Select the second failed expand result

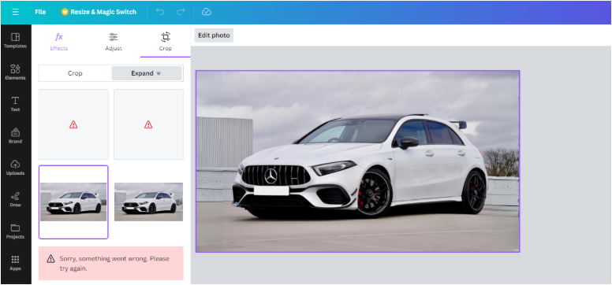tap(148, 124)
